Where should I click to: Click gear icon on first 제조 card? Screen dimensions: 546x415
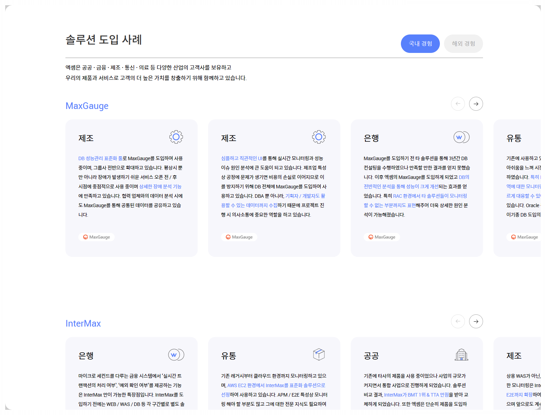pos(176,137)
